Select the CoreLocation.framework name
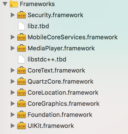The image size is (128, 134). [x=63, y=92]
